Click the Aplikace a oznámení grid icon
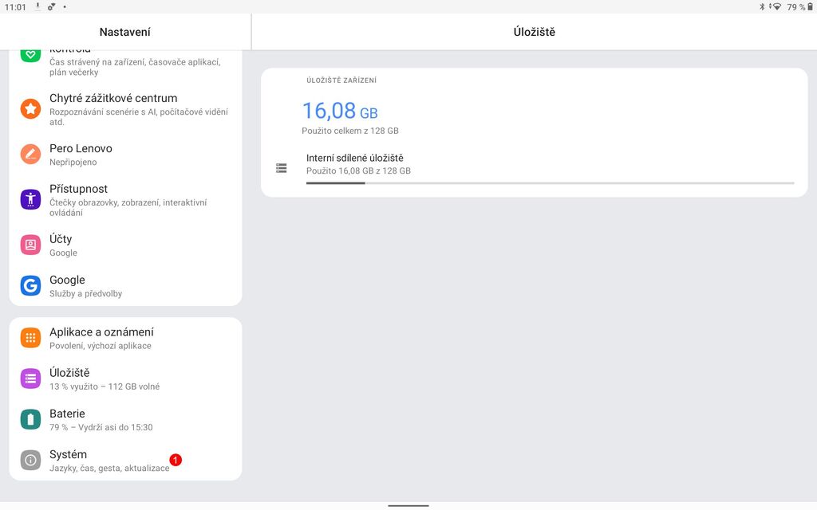817x510 pixels. click(30, 337)
